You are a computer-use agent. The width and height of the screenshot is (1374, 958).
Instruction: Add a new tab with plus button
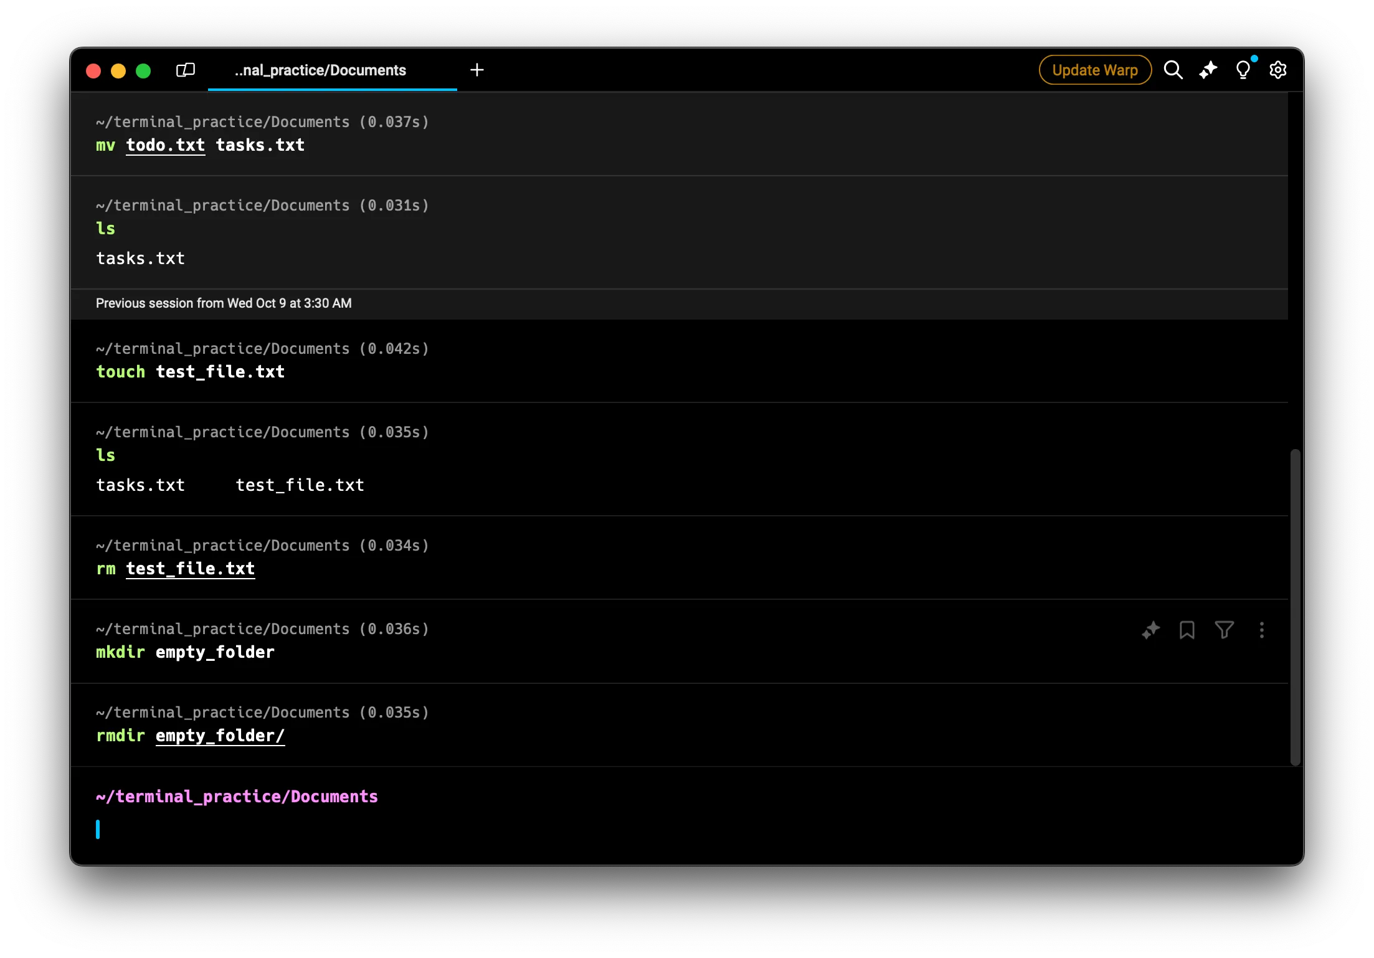click(477, 70)
